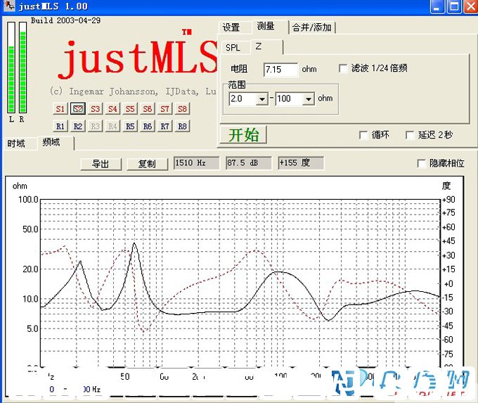Maximize the justMLS window

tap(454, 7)
